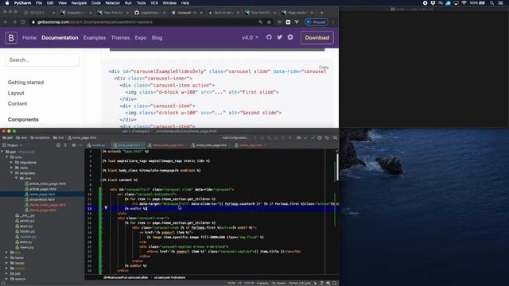Image resolution: width=509 pixels, height=286 pixels.
Task: Open Bootstrap Slack icon link
Action: [x=290, y=37]
